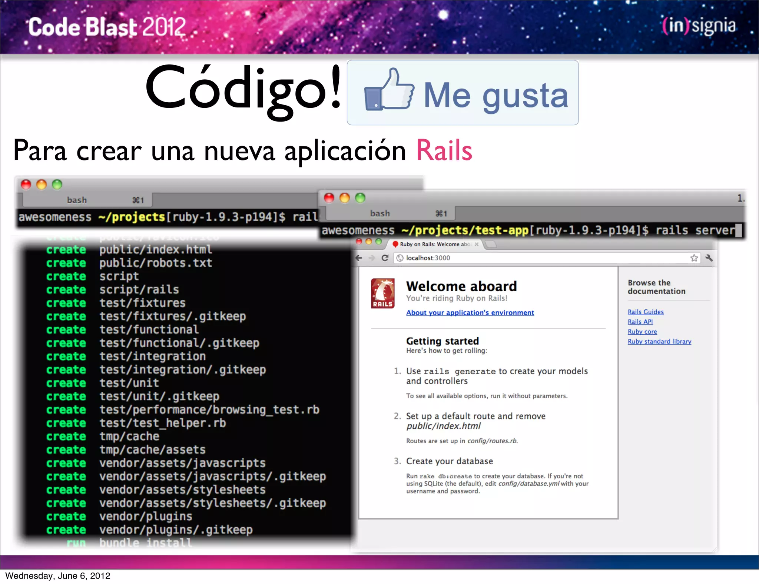Click the back arrow in the browser
The width and height of the screenshot is (759, 584).
tap(359, 258)
